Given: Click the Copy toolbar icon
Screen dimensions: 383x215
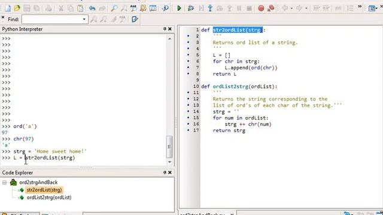Looking at the screenshot, I should (71, 8).
